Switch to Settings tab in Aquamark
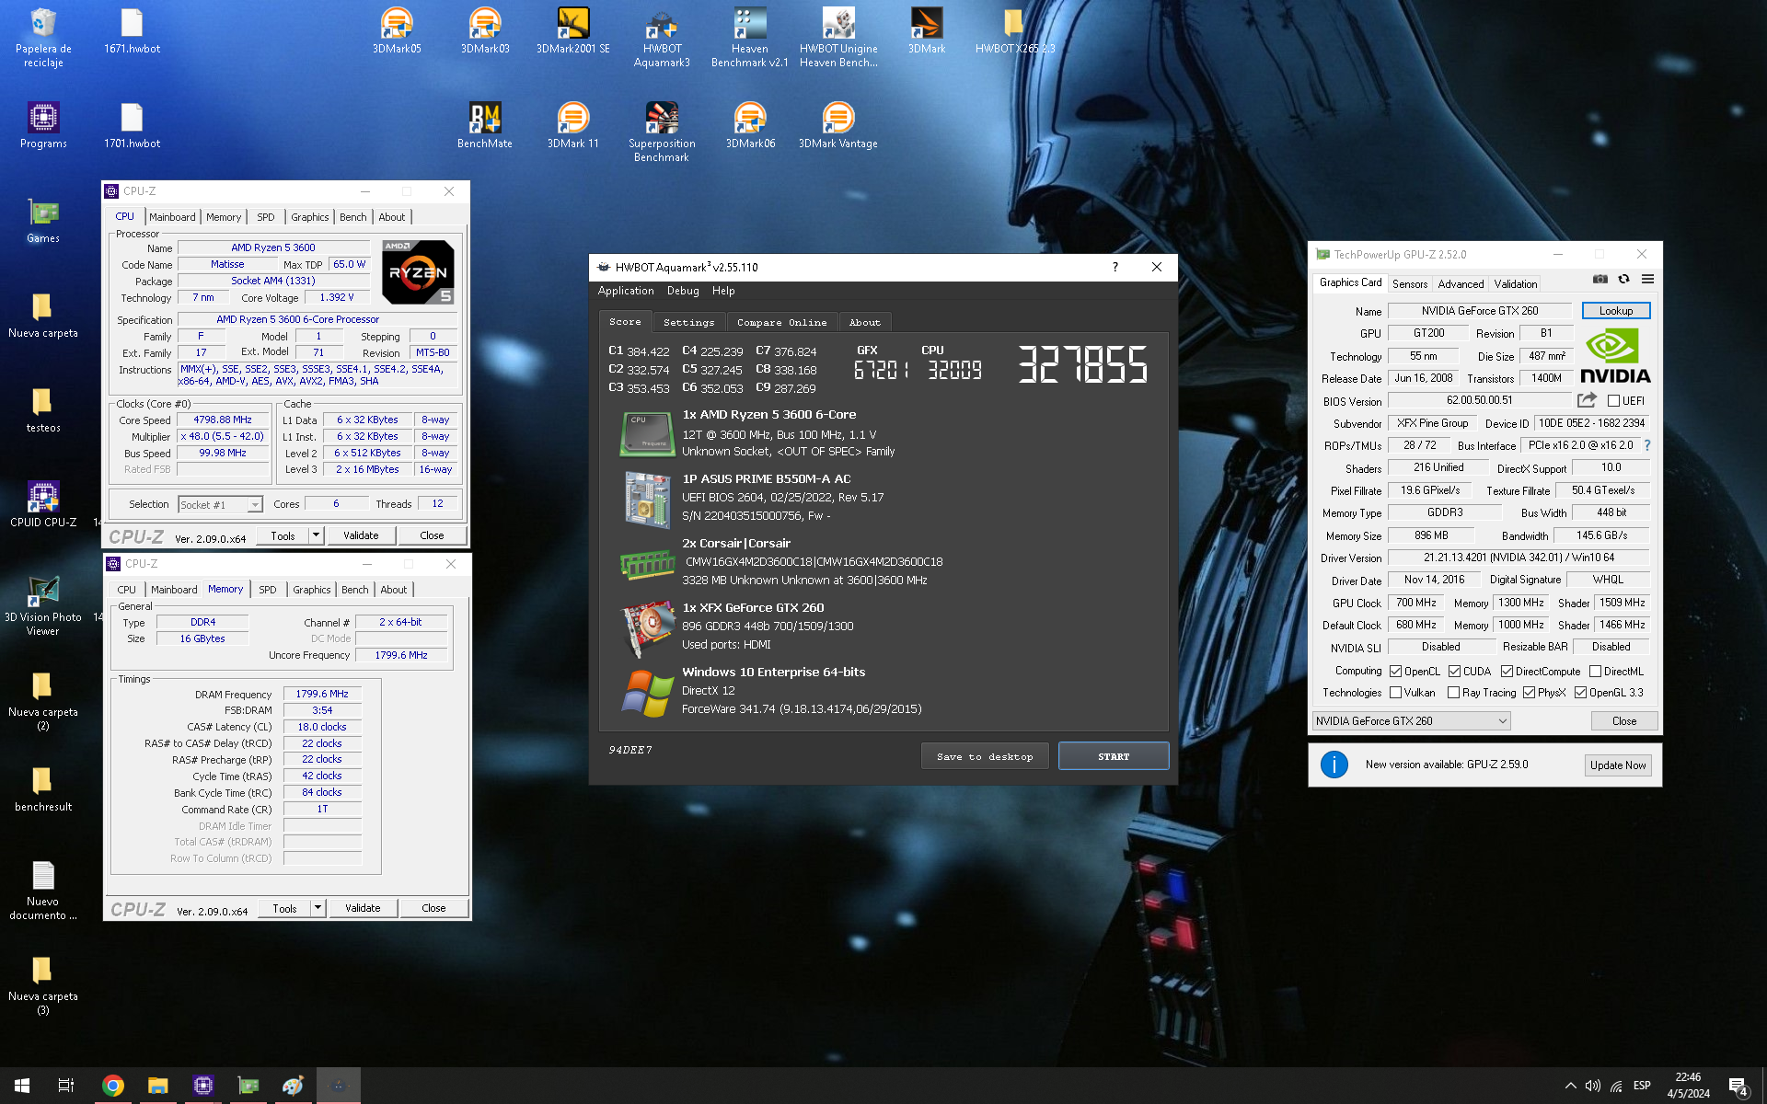The width and height of the screenshot is (1767, 1104). pyautogui.click(x=688, y=322)
